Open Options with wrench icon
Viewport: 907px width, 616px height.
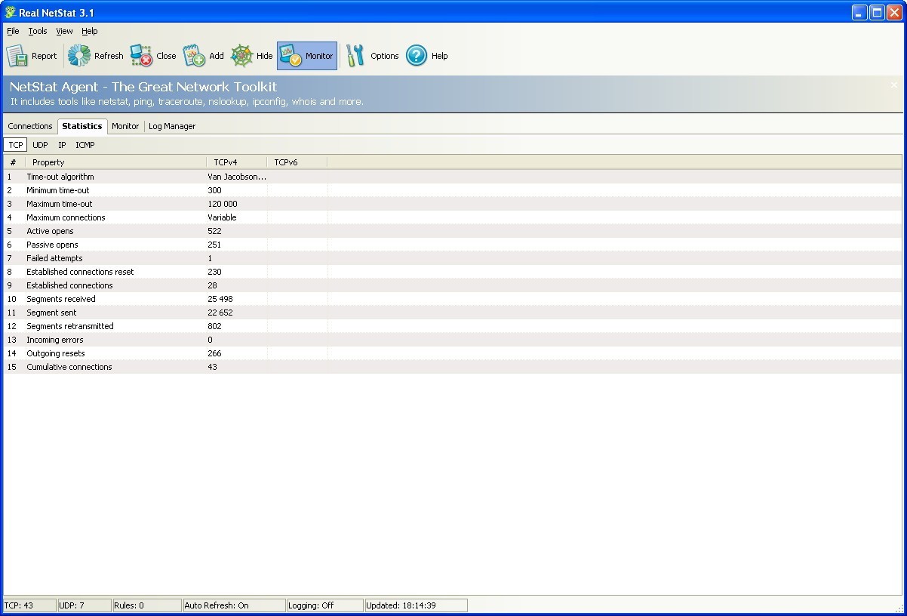[x=355, y=56]
